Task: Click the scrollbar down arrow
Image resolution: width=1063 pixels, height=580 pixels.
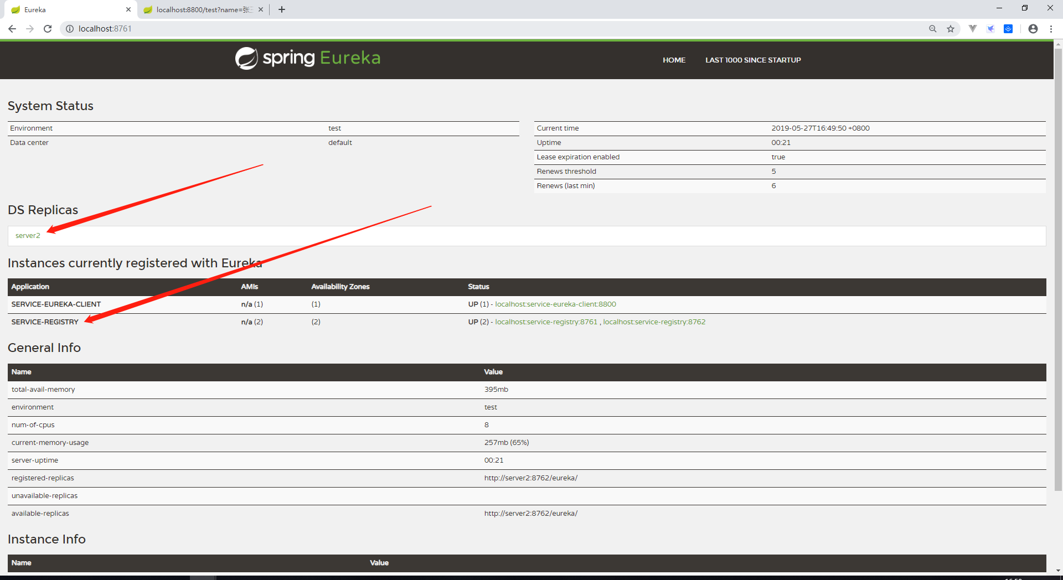Action: pyautogui.click(x=1058, y=570)
